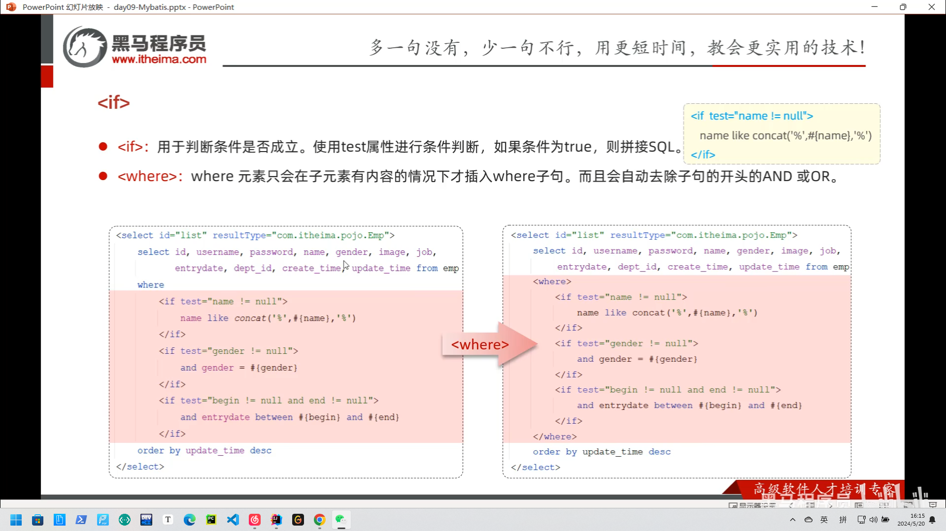946x531 pixels.
Task: Minimize the PowerPoint slideshow window
Action: click(x=875, y=7)
